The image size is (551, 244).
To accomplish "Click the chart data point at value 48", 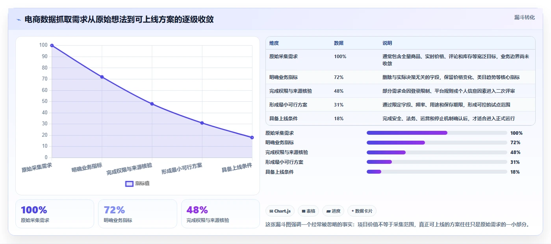I will tap(152, 104).
